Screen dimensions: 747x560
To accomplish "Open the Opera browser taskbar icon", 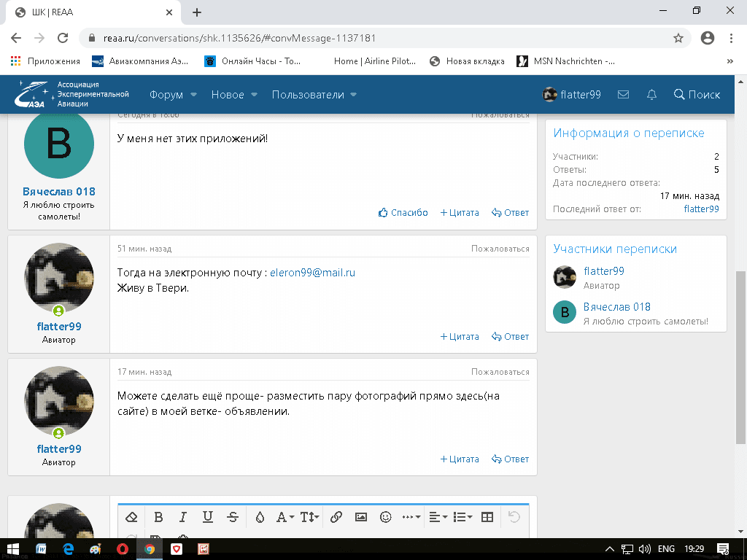I will click(x=123, y=548).
